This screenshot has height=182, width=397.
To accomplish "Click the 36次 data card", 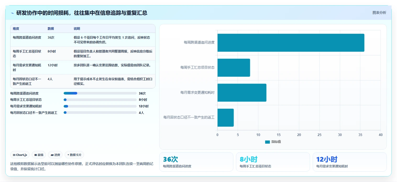I will point(196,162).
